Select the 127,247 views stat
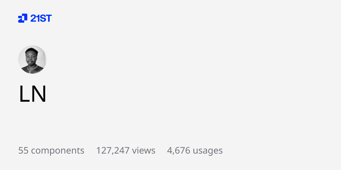 click(x=126, y=150)
